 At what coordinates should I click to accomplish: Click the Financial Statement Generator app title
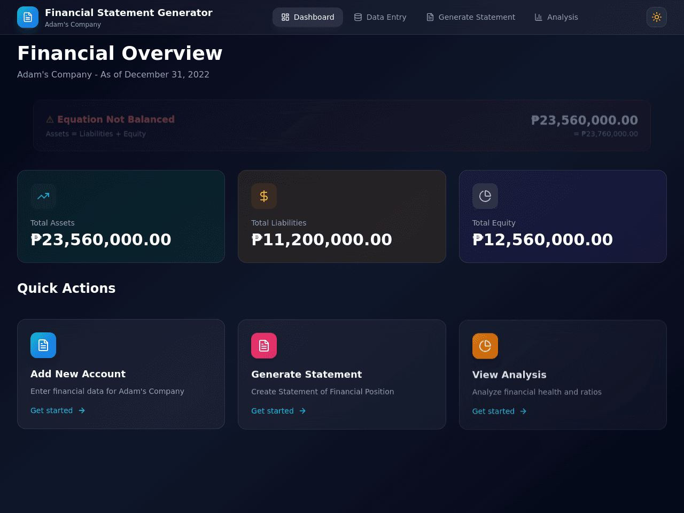(x=129, y=13)
